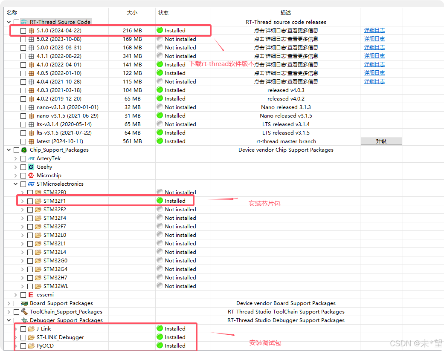444x351 pixels.
Task: Click the ST-LINK_Debugger folder icon
Action: tap(32, 337)
